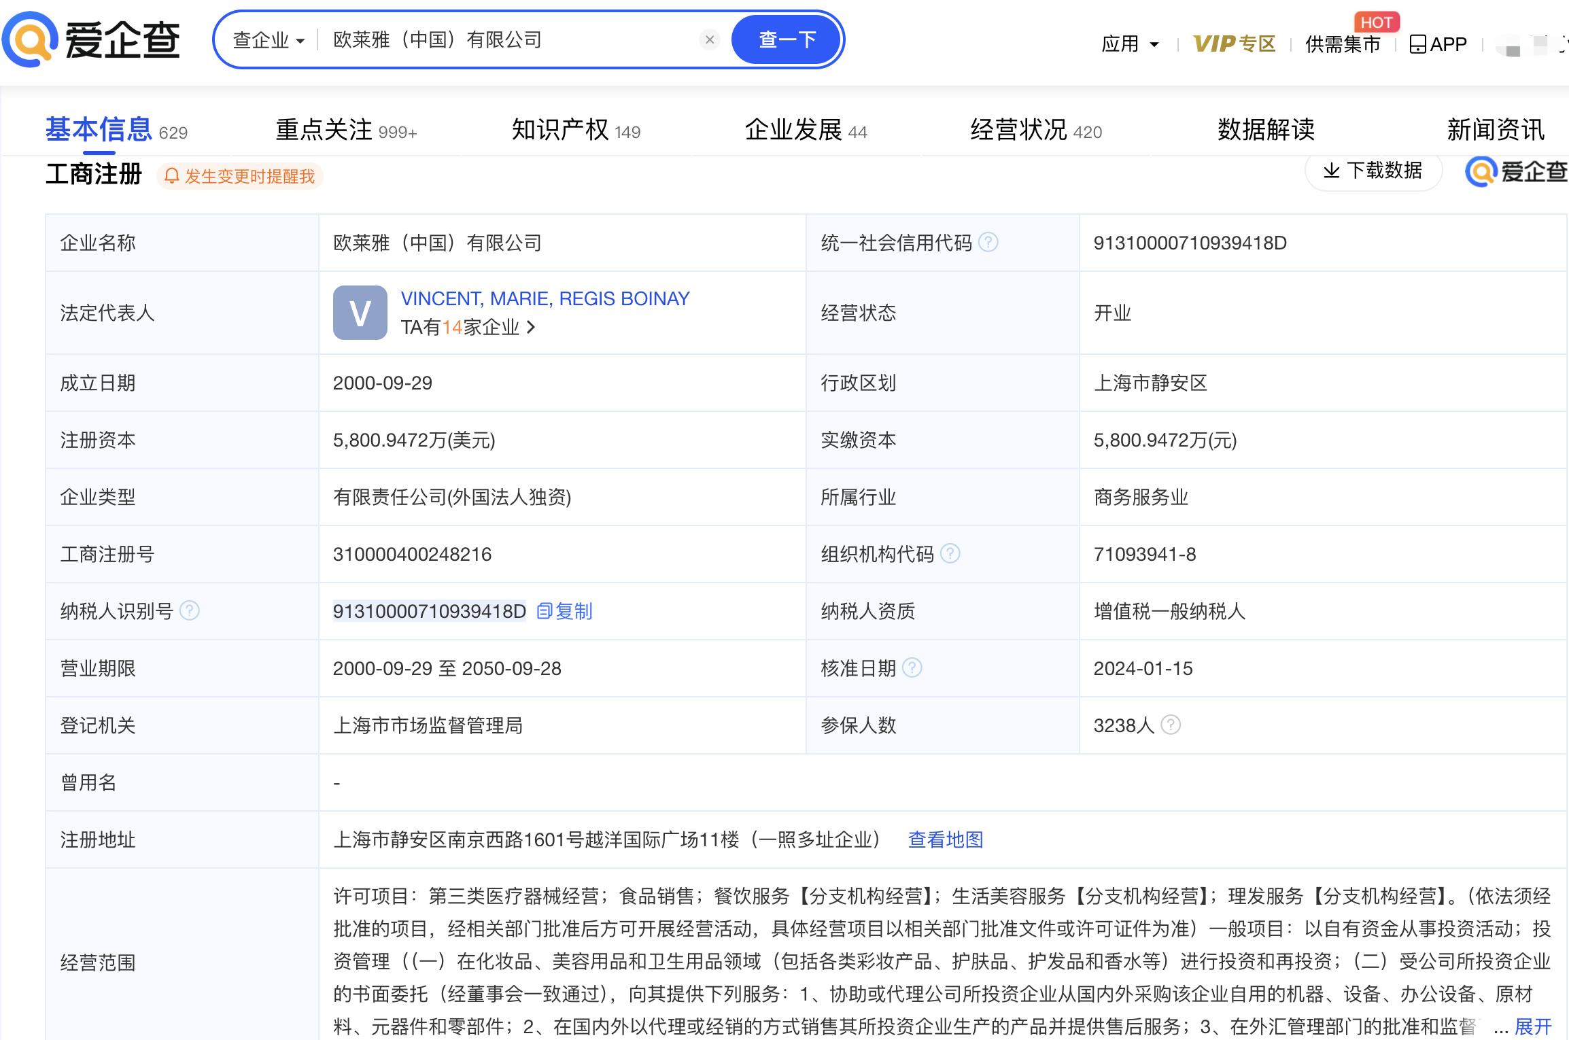Screen dimensions: 1569x1040
Task: Open the 查企业 search type dropdown
Action: click(x=269, y=40)
